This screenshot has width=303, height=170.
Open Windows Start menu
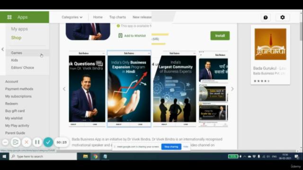pos(4,156)
